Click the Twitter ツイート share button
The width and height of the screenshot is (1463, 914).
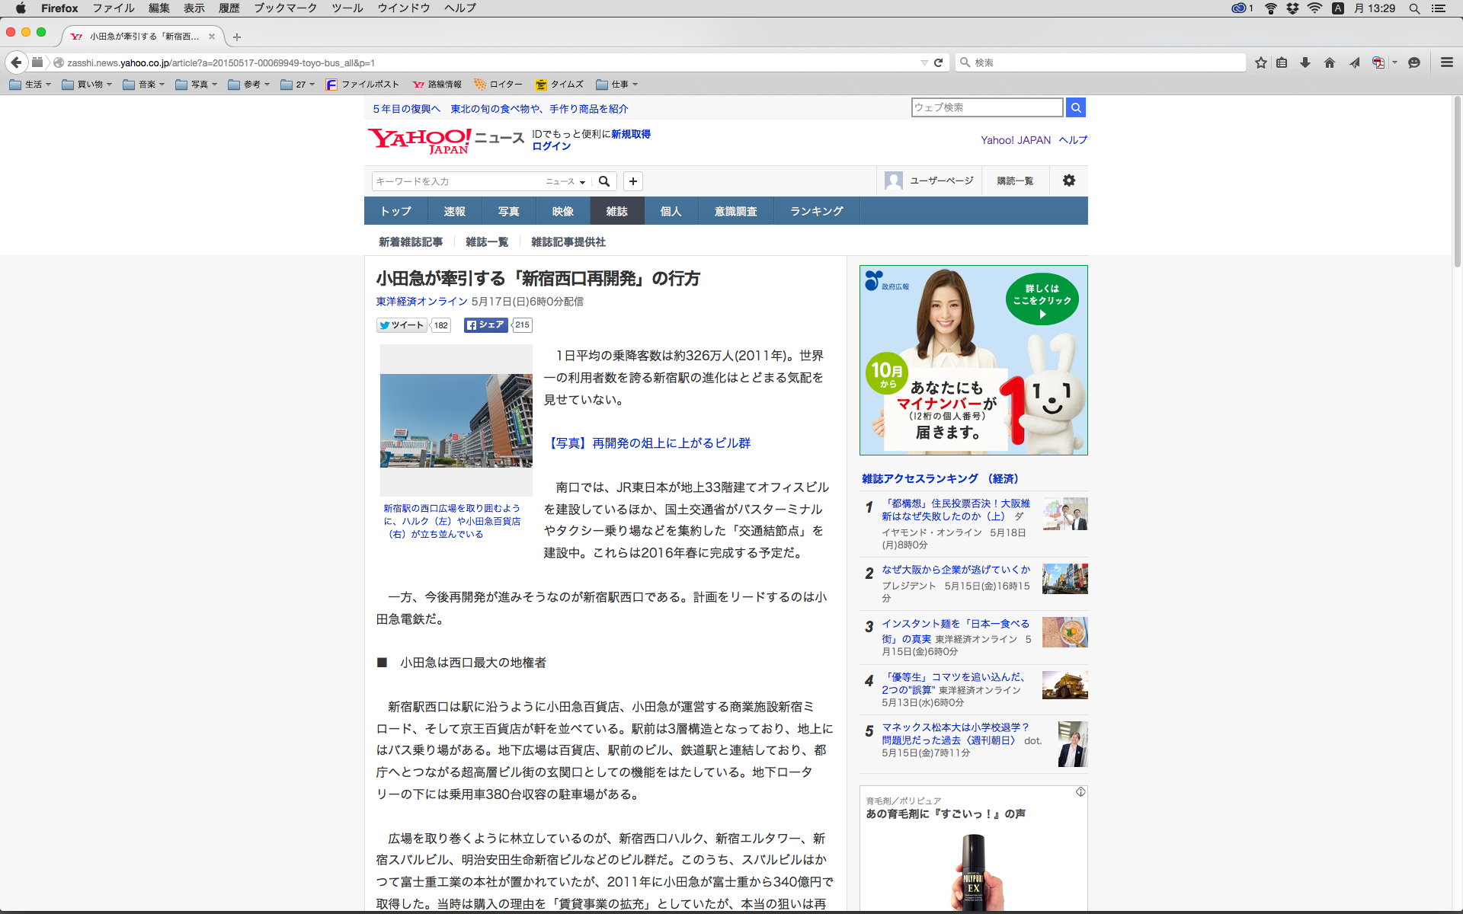coord(402,325)
